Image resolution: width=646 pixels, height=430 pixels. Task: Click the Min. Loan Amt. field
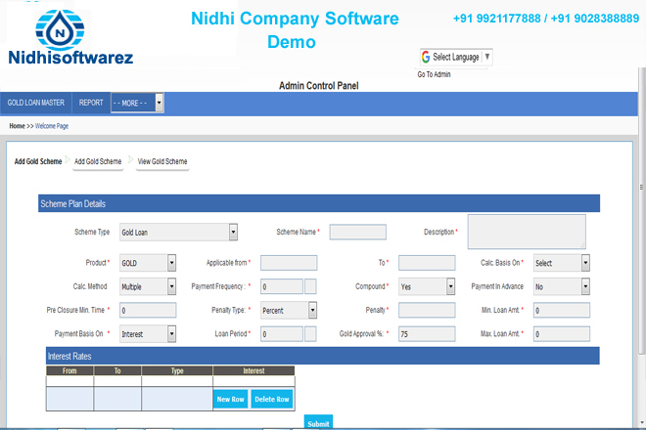(x=562, y=310)
